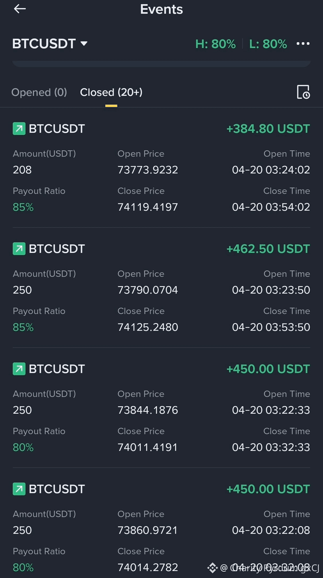
Task: Tap the L: 80% payout indicator
Action: [268, 44]
